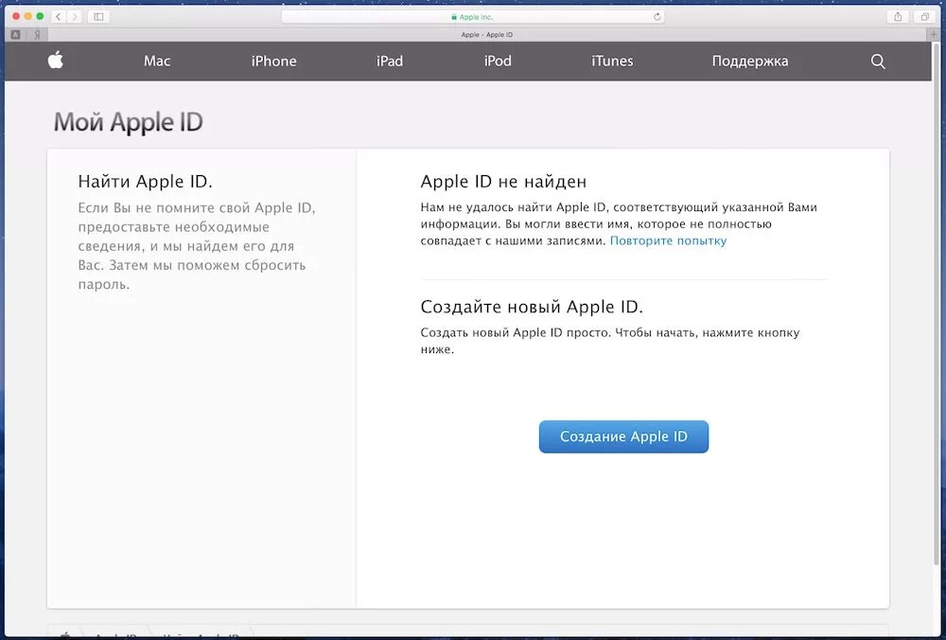Minimize the Safari window with yellow button

(x=27, y=16)
